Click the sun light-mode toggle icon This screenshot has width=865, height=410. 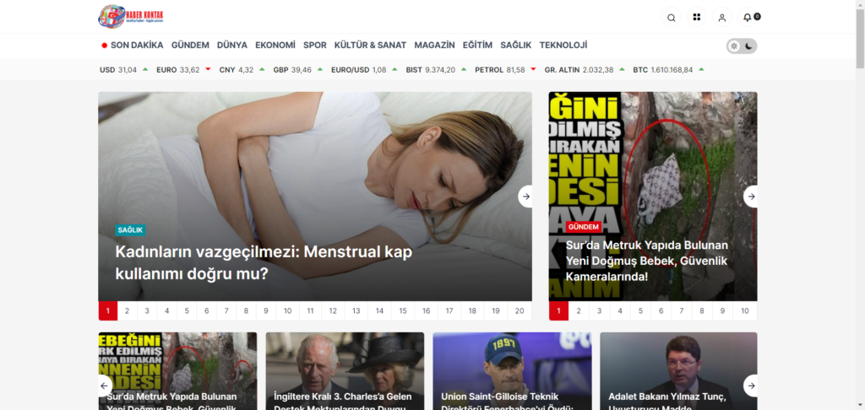click(734, 46)
